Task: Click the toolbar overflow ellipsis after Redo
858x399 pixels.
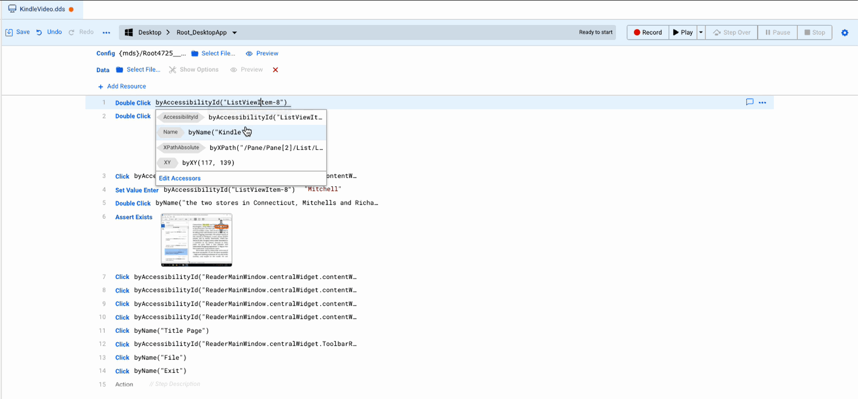Action: 106,33
